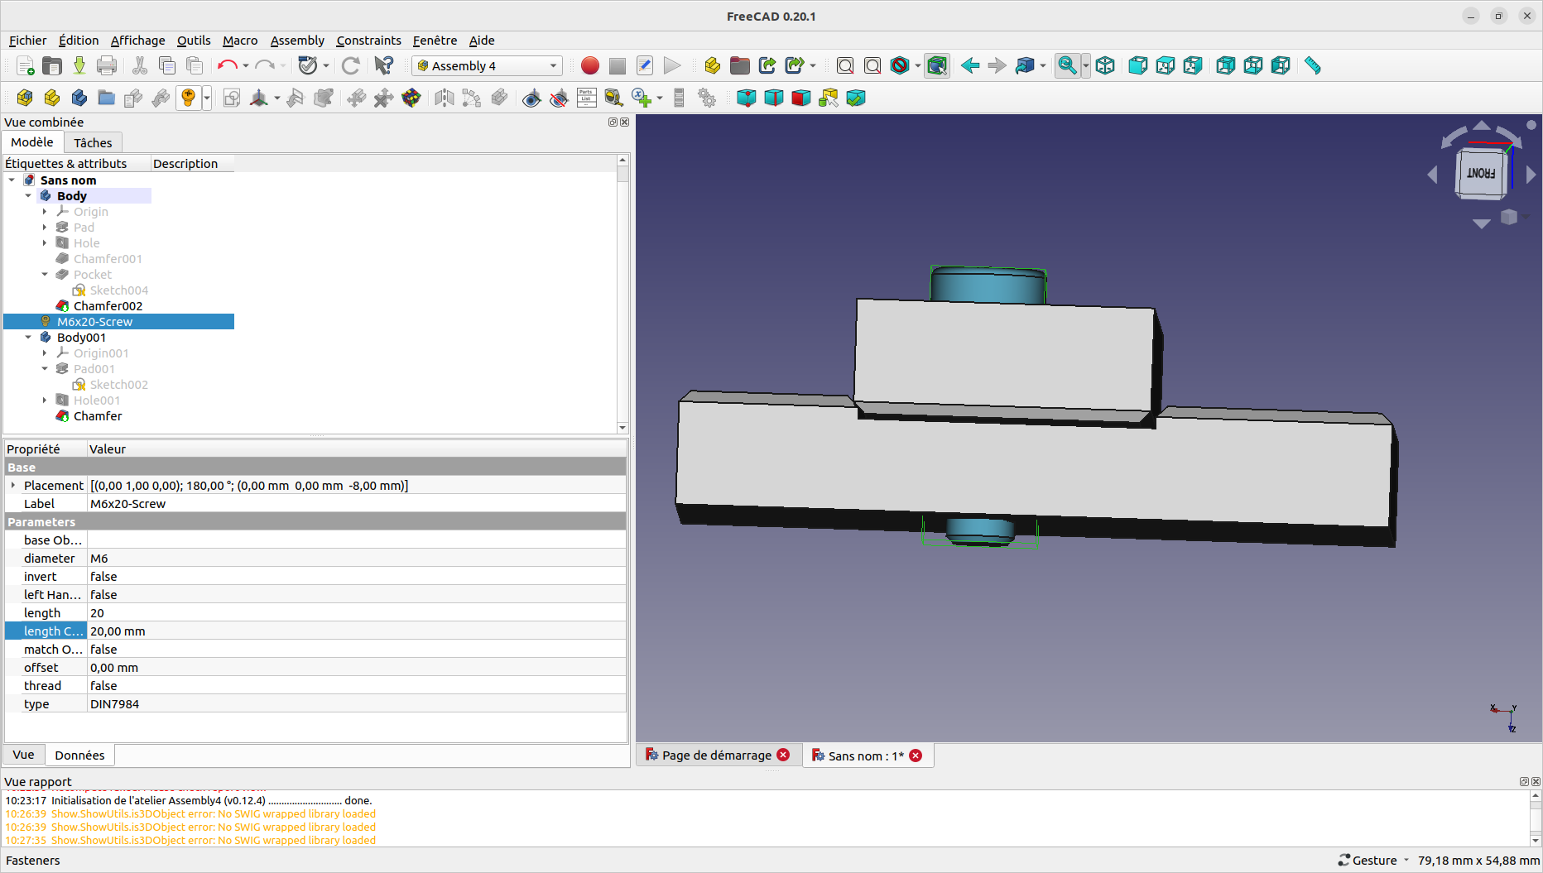Image resolution: width=1543 pixels, height=873 pixels.
Task: Expand the Placement property row
Action: click(x=13, y=486)
